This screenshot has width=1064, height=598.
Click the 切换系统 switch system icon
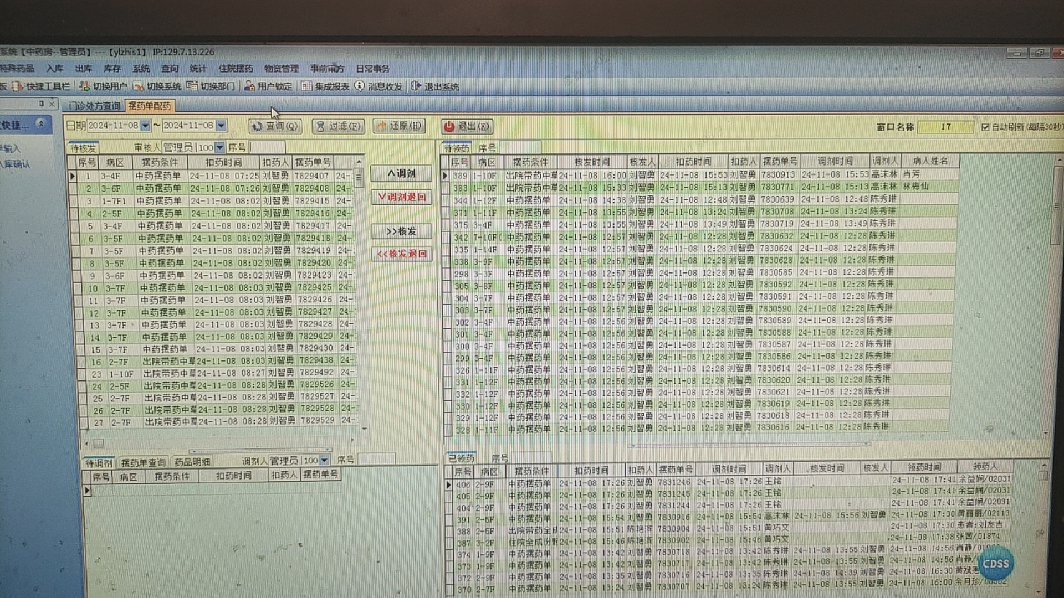(139, 86)
